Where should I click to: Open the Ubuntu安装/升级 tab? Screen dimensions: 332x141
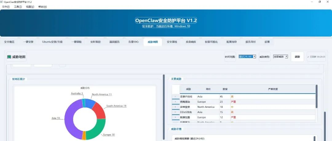(52, 42)
